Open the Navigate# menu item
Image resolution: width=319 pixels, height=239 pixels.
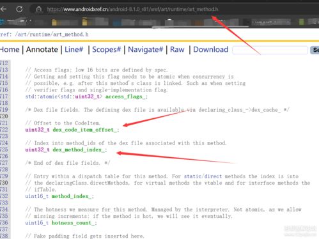tap(145, 50)
